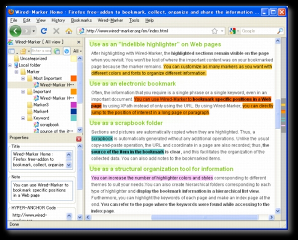Click the page vertical scrollbar down arrow

(278, 211)
